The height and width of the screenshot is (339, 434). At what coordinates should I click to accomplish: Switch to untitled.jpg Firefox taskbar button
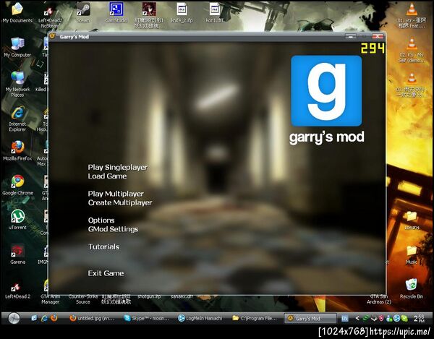click(x=91, y=318)
